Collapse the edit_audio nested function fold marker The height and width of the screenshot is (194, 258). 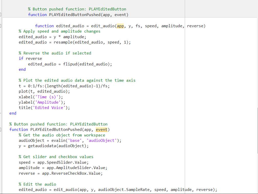tap(1, 26)
